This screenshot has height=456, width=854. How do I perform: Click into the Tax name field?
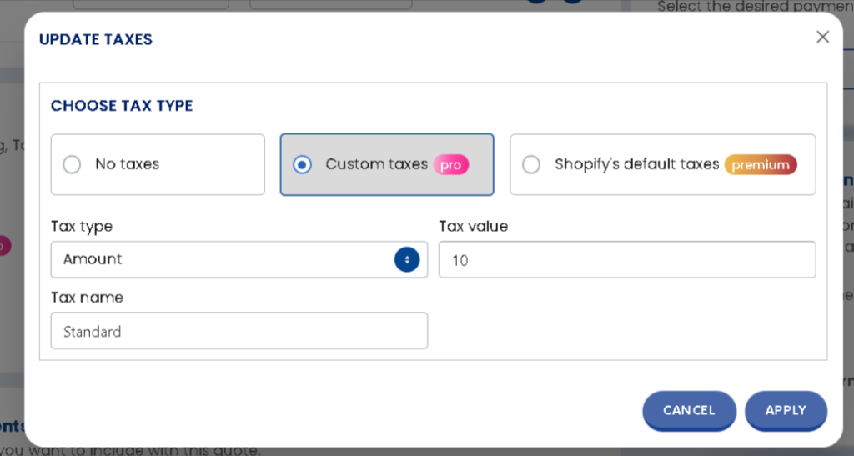coord(239,331)
